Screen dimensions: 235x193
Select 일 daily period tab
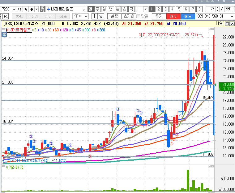click(x=91, y=9)
